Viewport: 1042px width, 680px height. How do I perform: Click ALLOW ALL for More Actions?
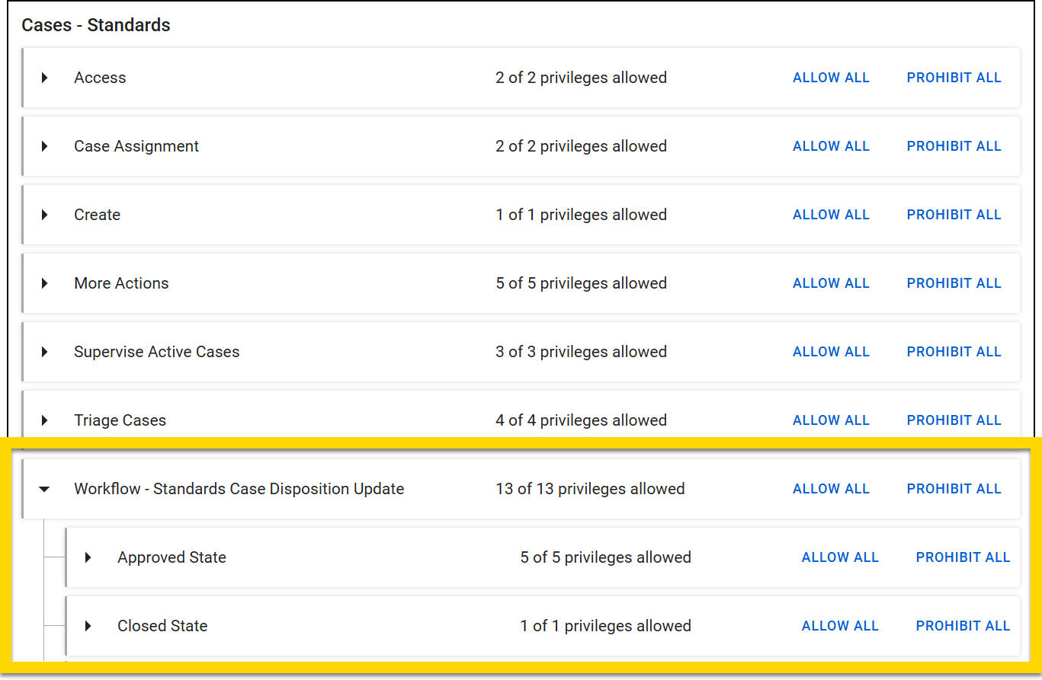[x=830, y=283]
